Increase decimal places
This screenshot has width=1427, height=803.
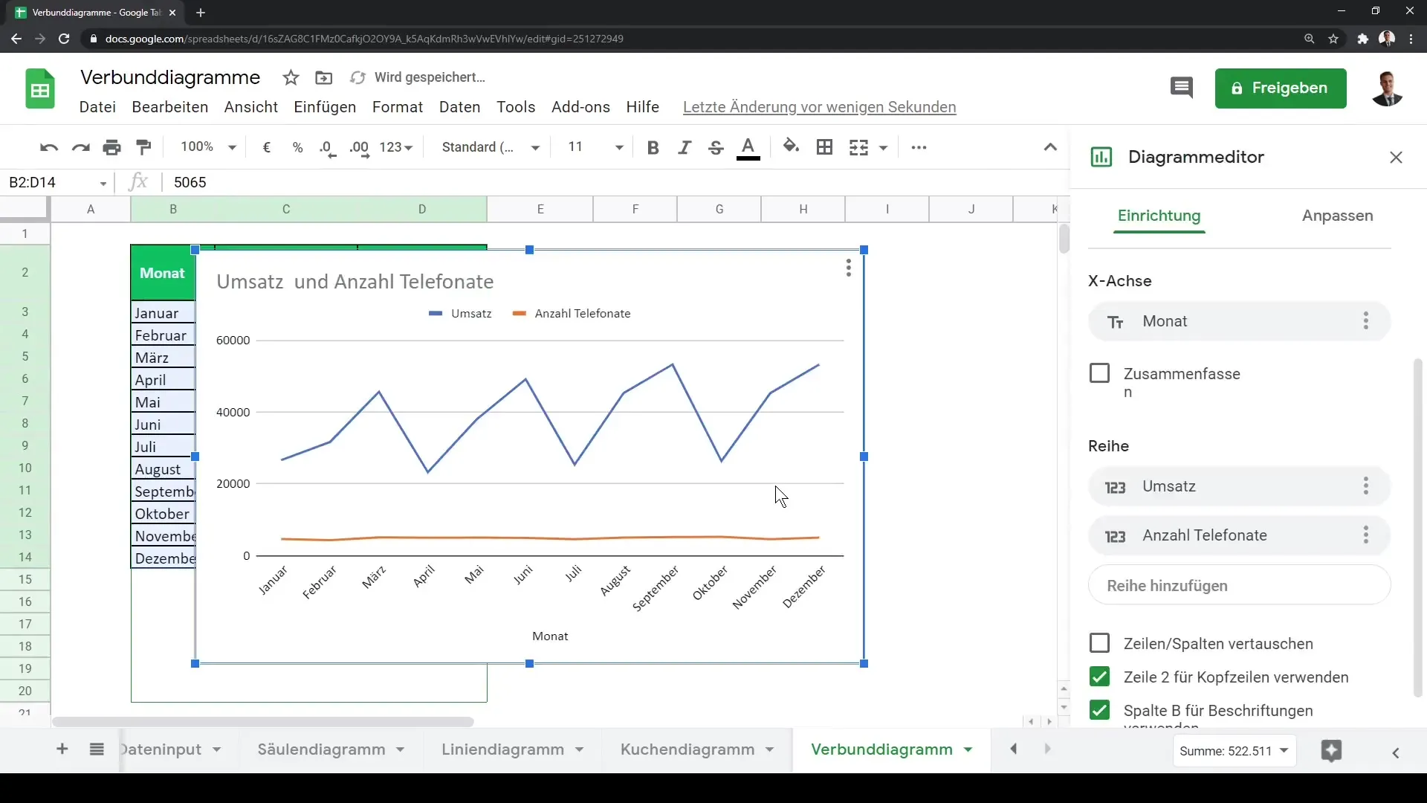click(x=359, y=148)
